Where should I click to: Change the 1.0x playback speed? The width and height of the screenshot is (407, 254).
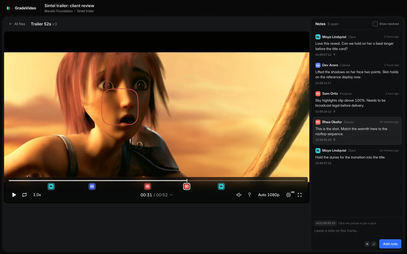37,195
